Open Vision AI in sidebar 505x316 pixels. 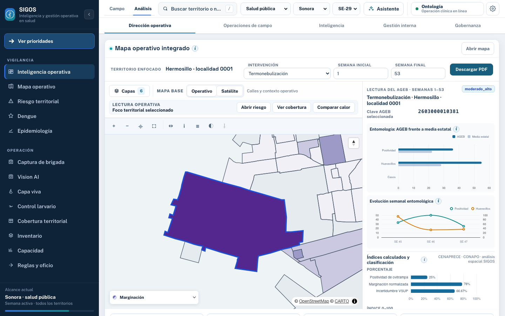click(x=49, y=177)
